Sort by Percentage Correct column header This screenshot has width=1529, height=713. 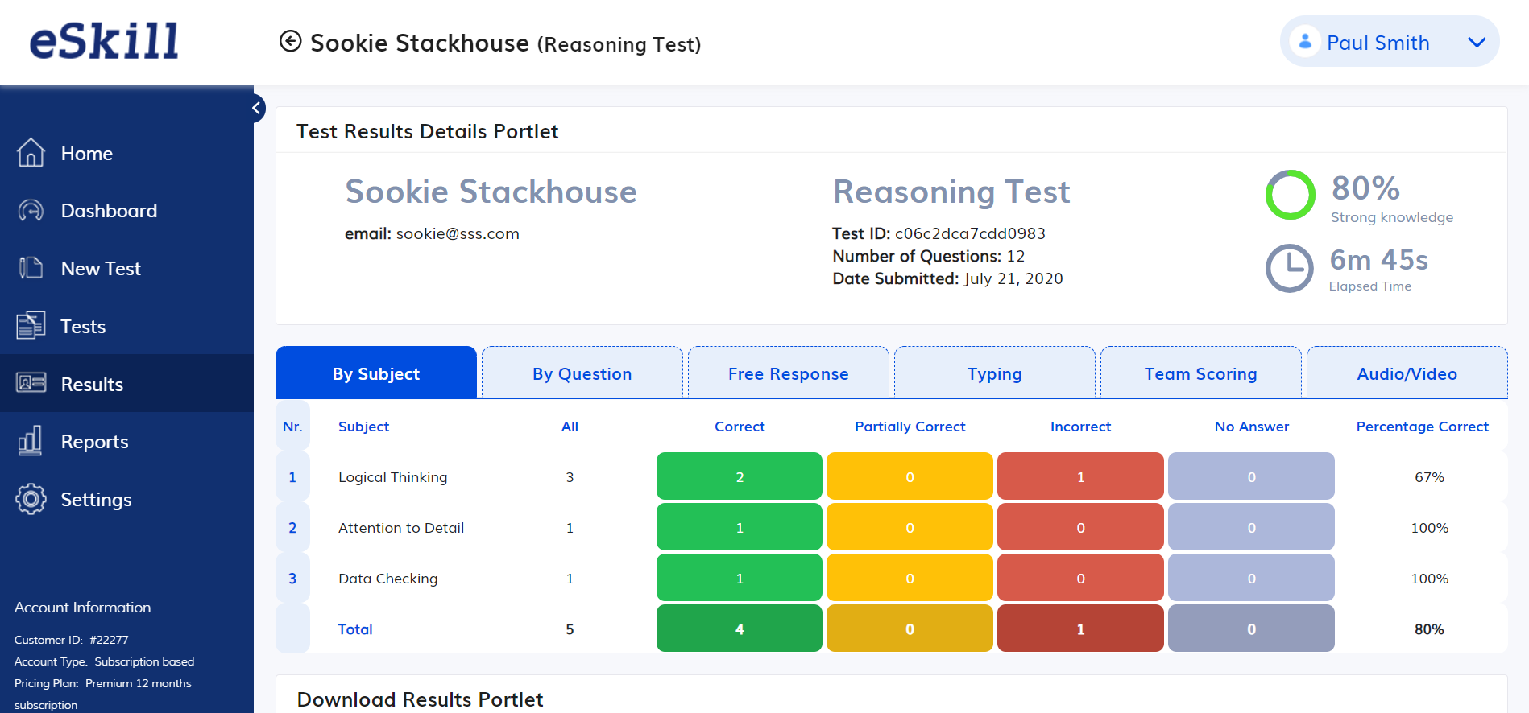point(1422,427)
